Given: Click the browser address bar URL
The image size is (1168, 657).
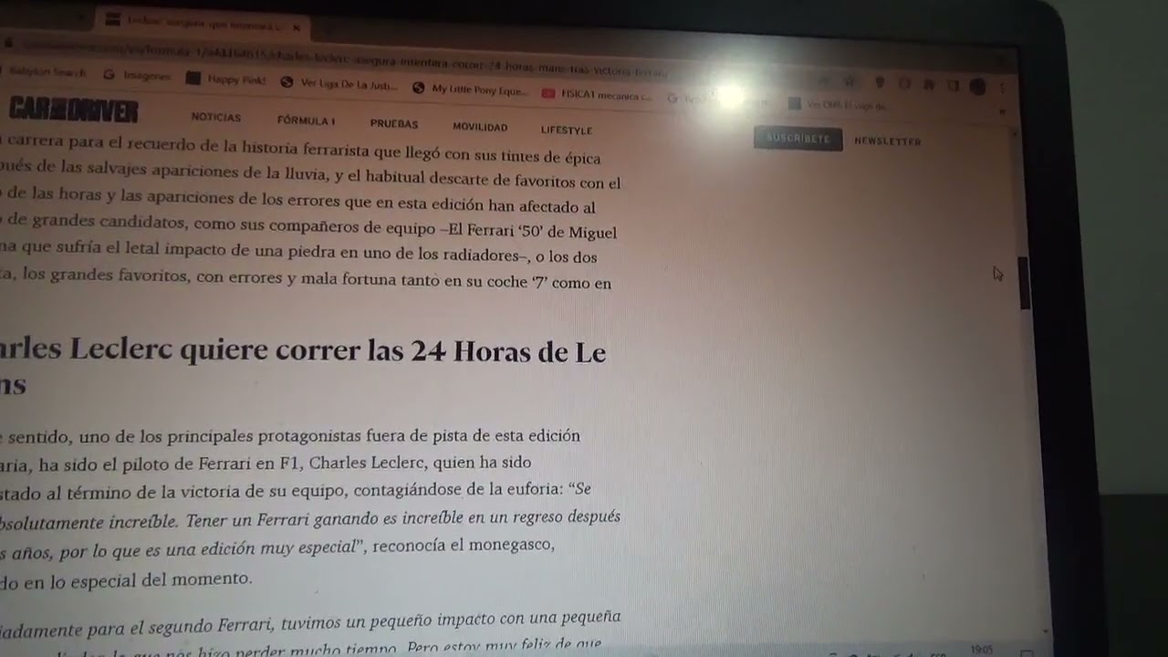Looking at the screenshot, I should point(347,58).
